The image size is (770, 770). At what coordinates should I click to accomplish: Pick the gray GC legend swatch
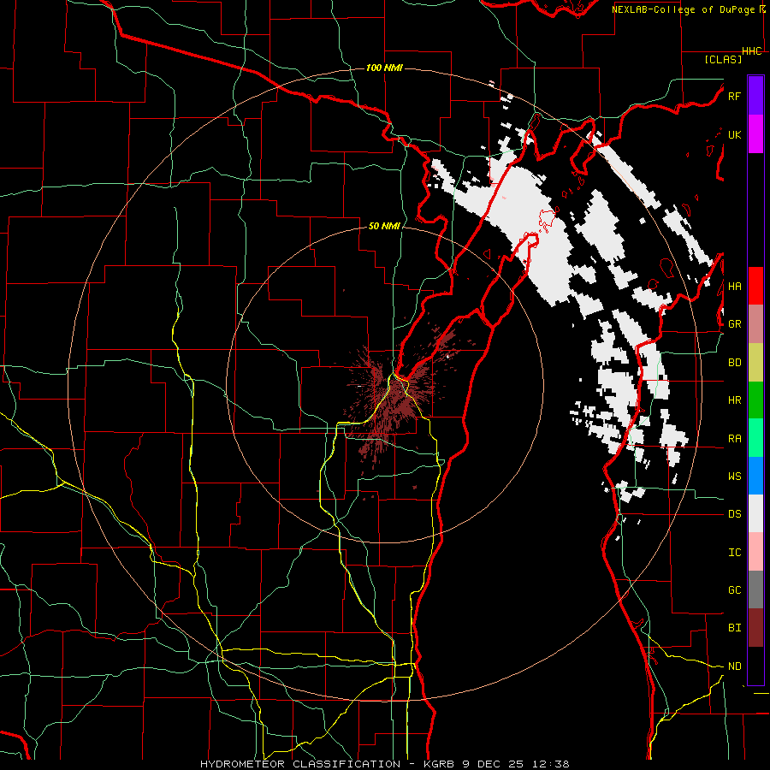click(x=755, y=589)
